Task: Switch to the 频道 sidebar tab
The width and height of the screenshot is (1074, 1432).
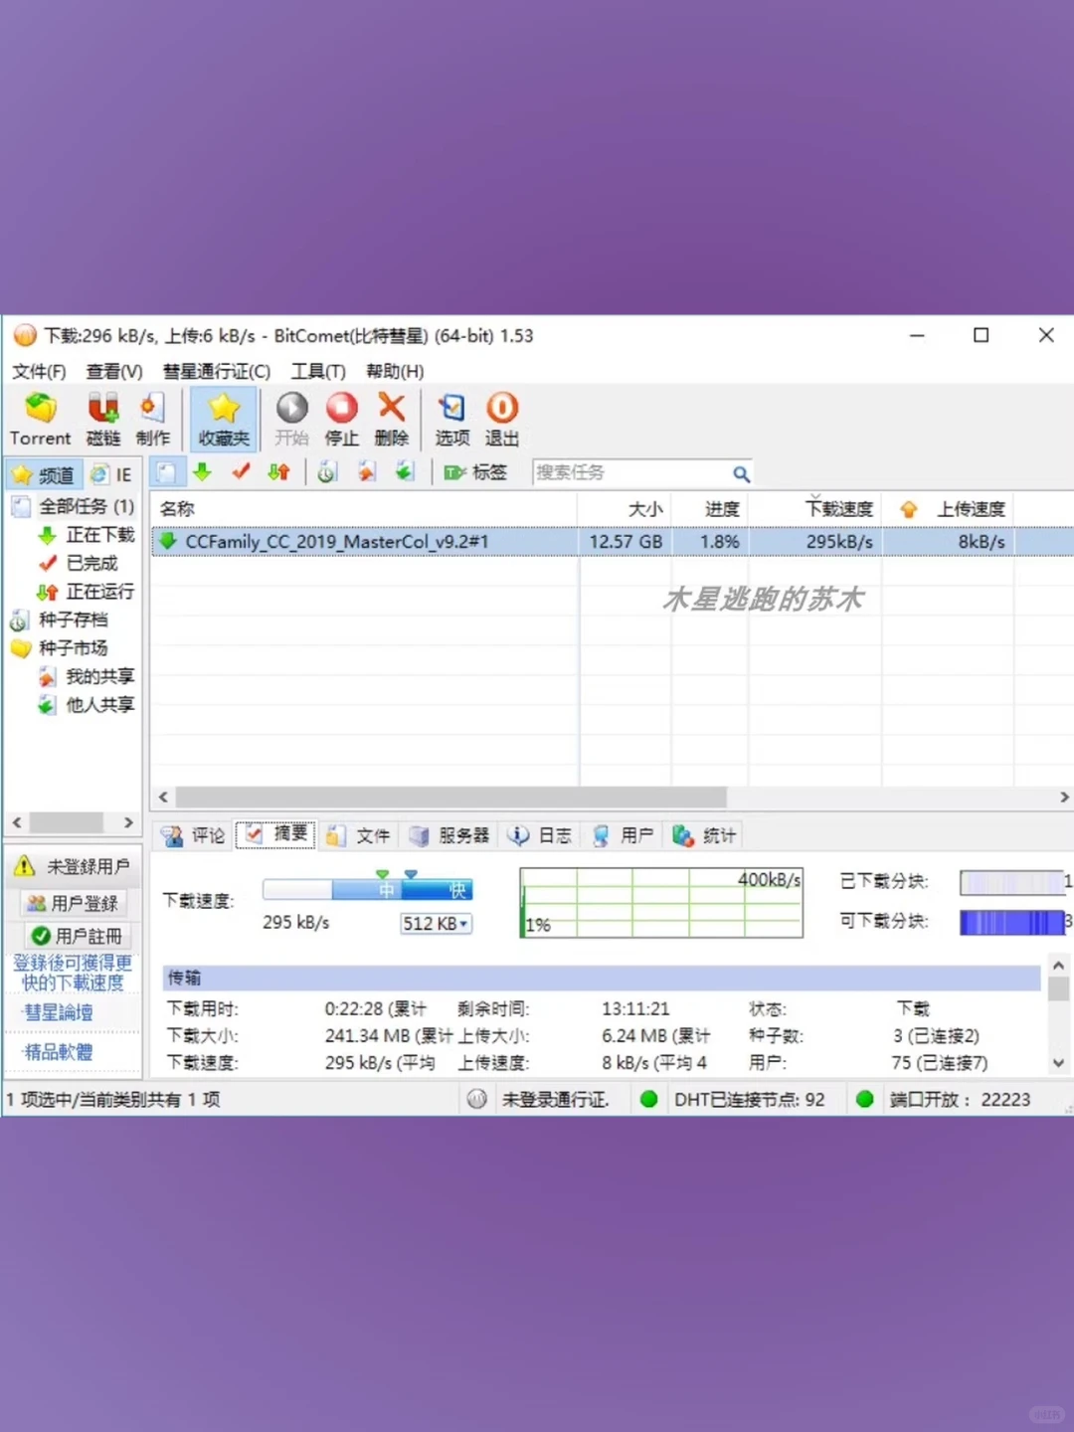Action: tap(44, 475)
